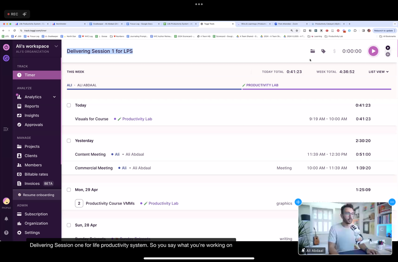The image size is (398, 262).
Task: Expand the Analytics section chevron
Action: point(54,97)
